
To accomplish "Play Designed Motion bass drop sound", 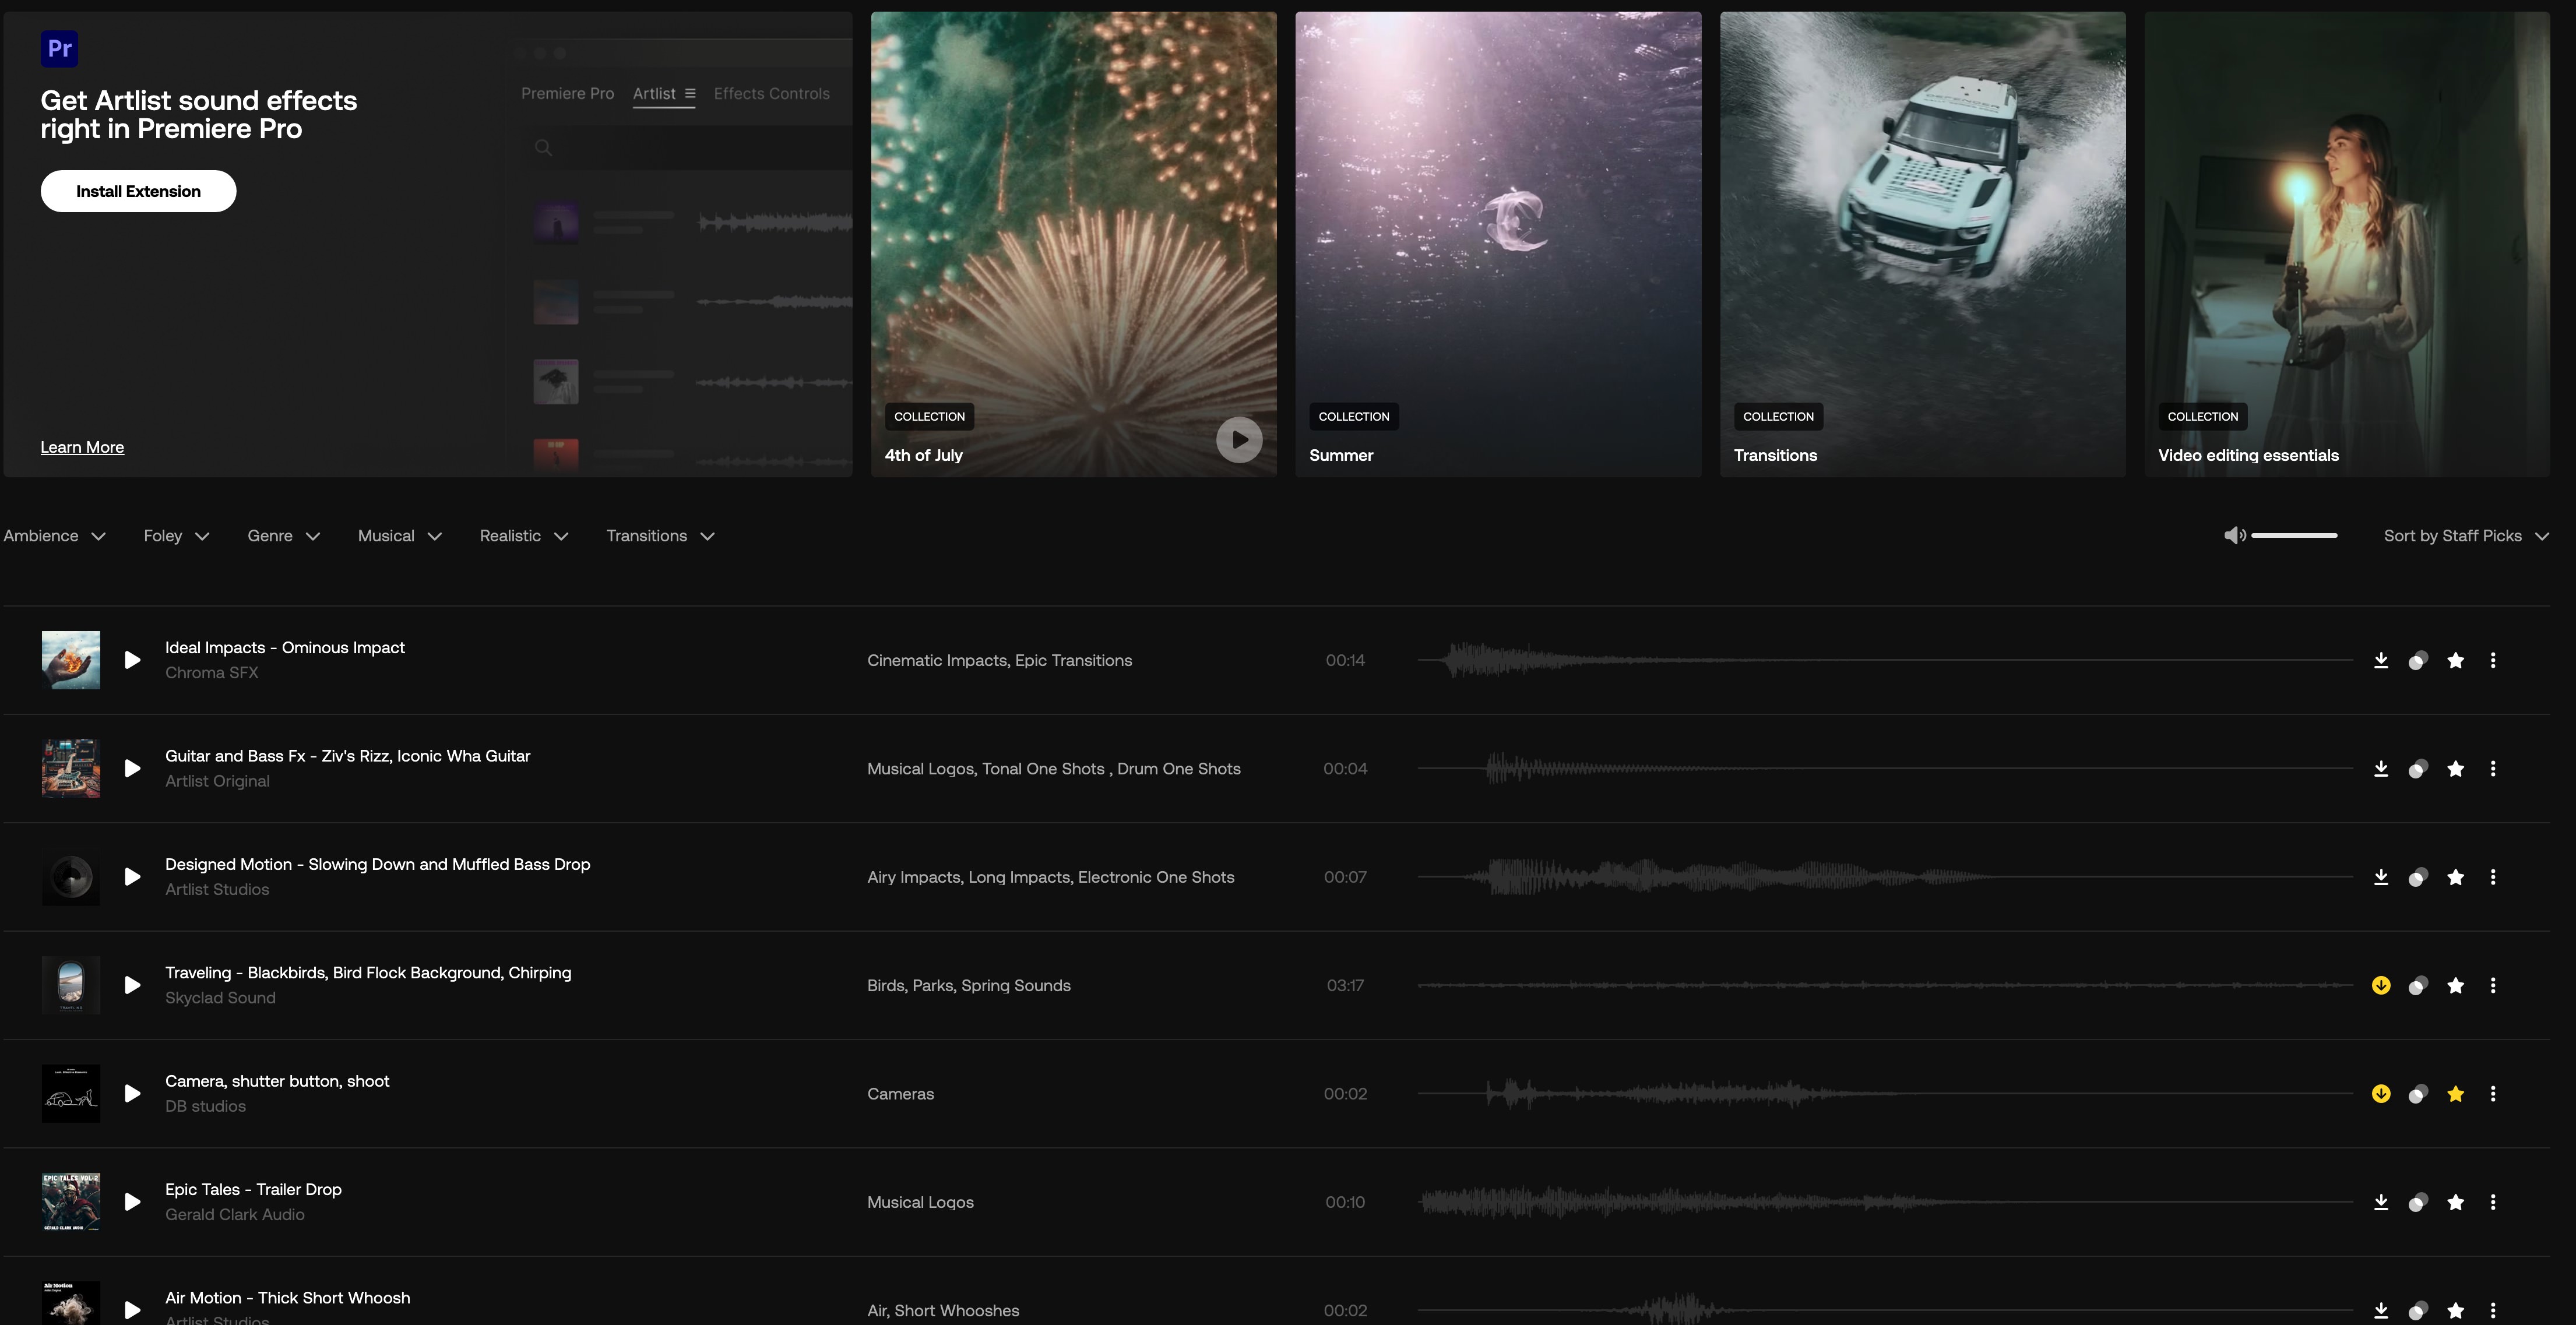I will click(132, 877).
